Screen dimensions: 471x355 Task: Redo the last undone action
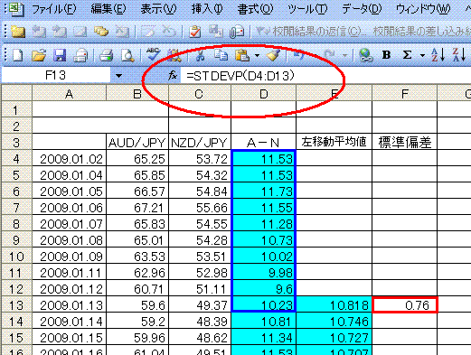point(329,55)
